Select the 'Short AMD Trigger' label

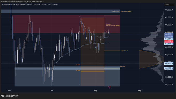coord(126,11)
